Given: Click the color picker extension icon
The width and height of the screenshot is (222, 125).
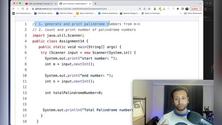Looking at the screenshot, I should 160,9.
